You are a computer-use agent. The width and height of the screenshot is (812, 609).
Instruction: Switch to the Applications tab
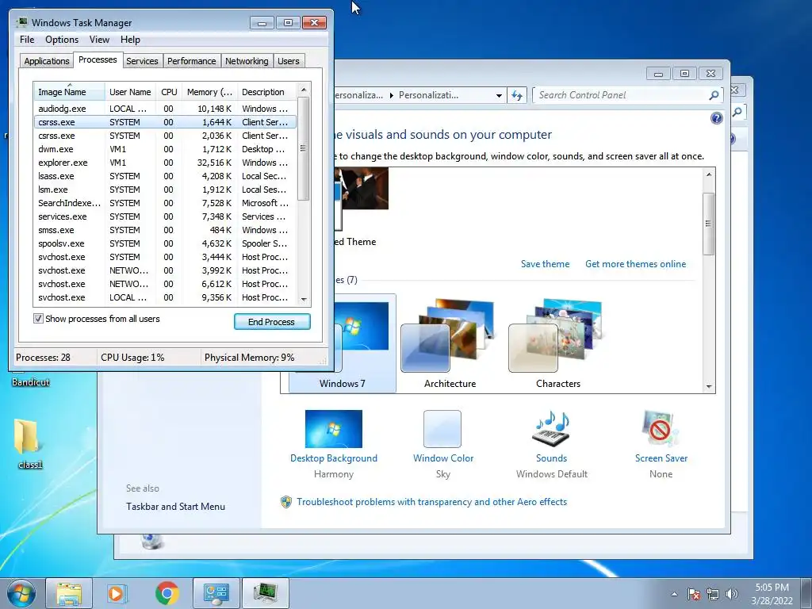[x=47, y=61]
